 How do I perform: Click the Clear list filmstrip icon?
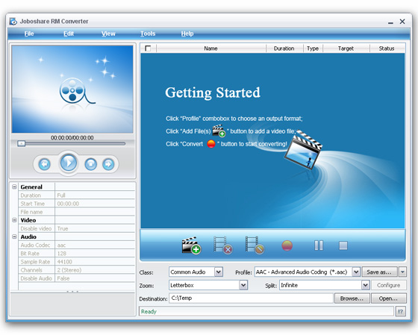[x=255, y=245]
